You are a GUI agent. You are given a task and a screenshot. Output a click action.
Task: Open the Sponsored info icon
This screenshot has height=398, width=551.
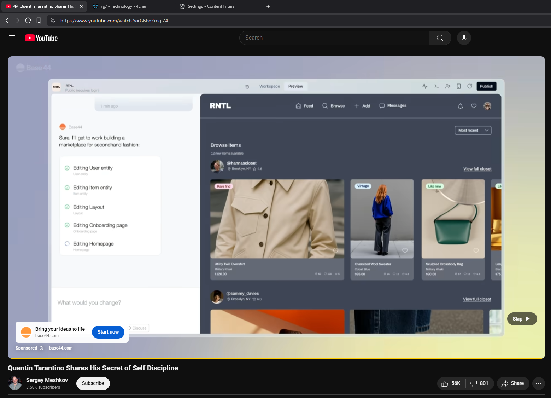pyautogui.click(x=41, y=348)
